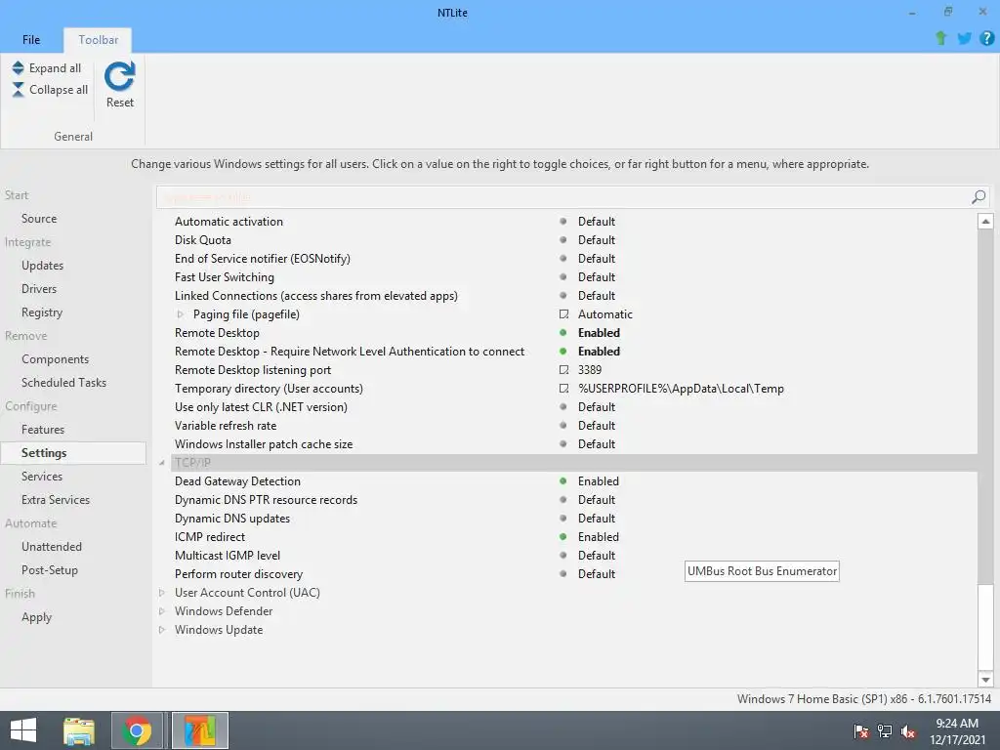Switch to the Toolbar tab
Screen dimensions: 1000x750
99,39
